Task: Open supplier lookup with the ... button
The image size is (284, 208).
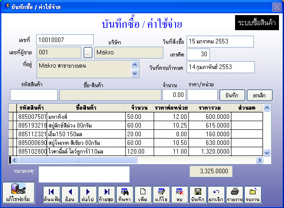Action: tap(88, 53)
